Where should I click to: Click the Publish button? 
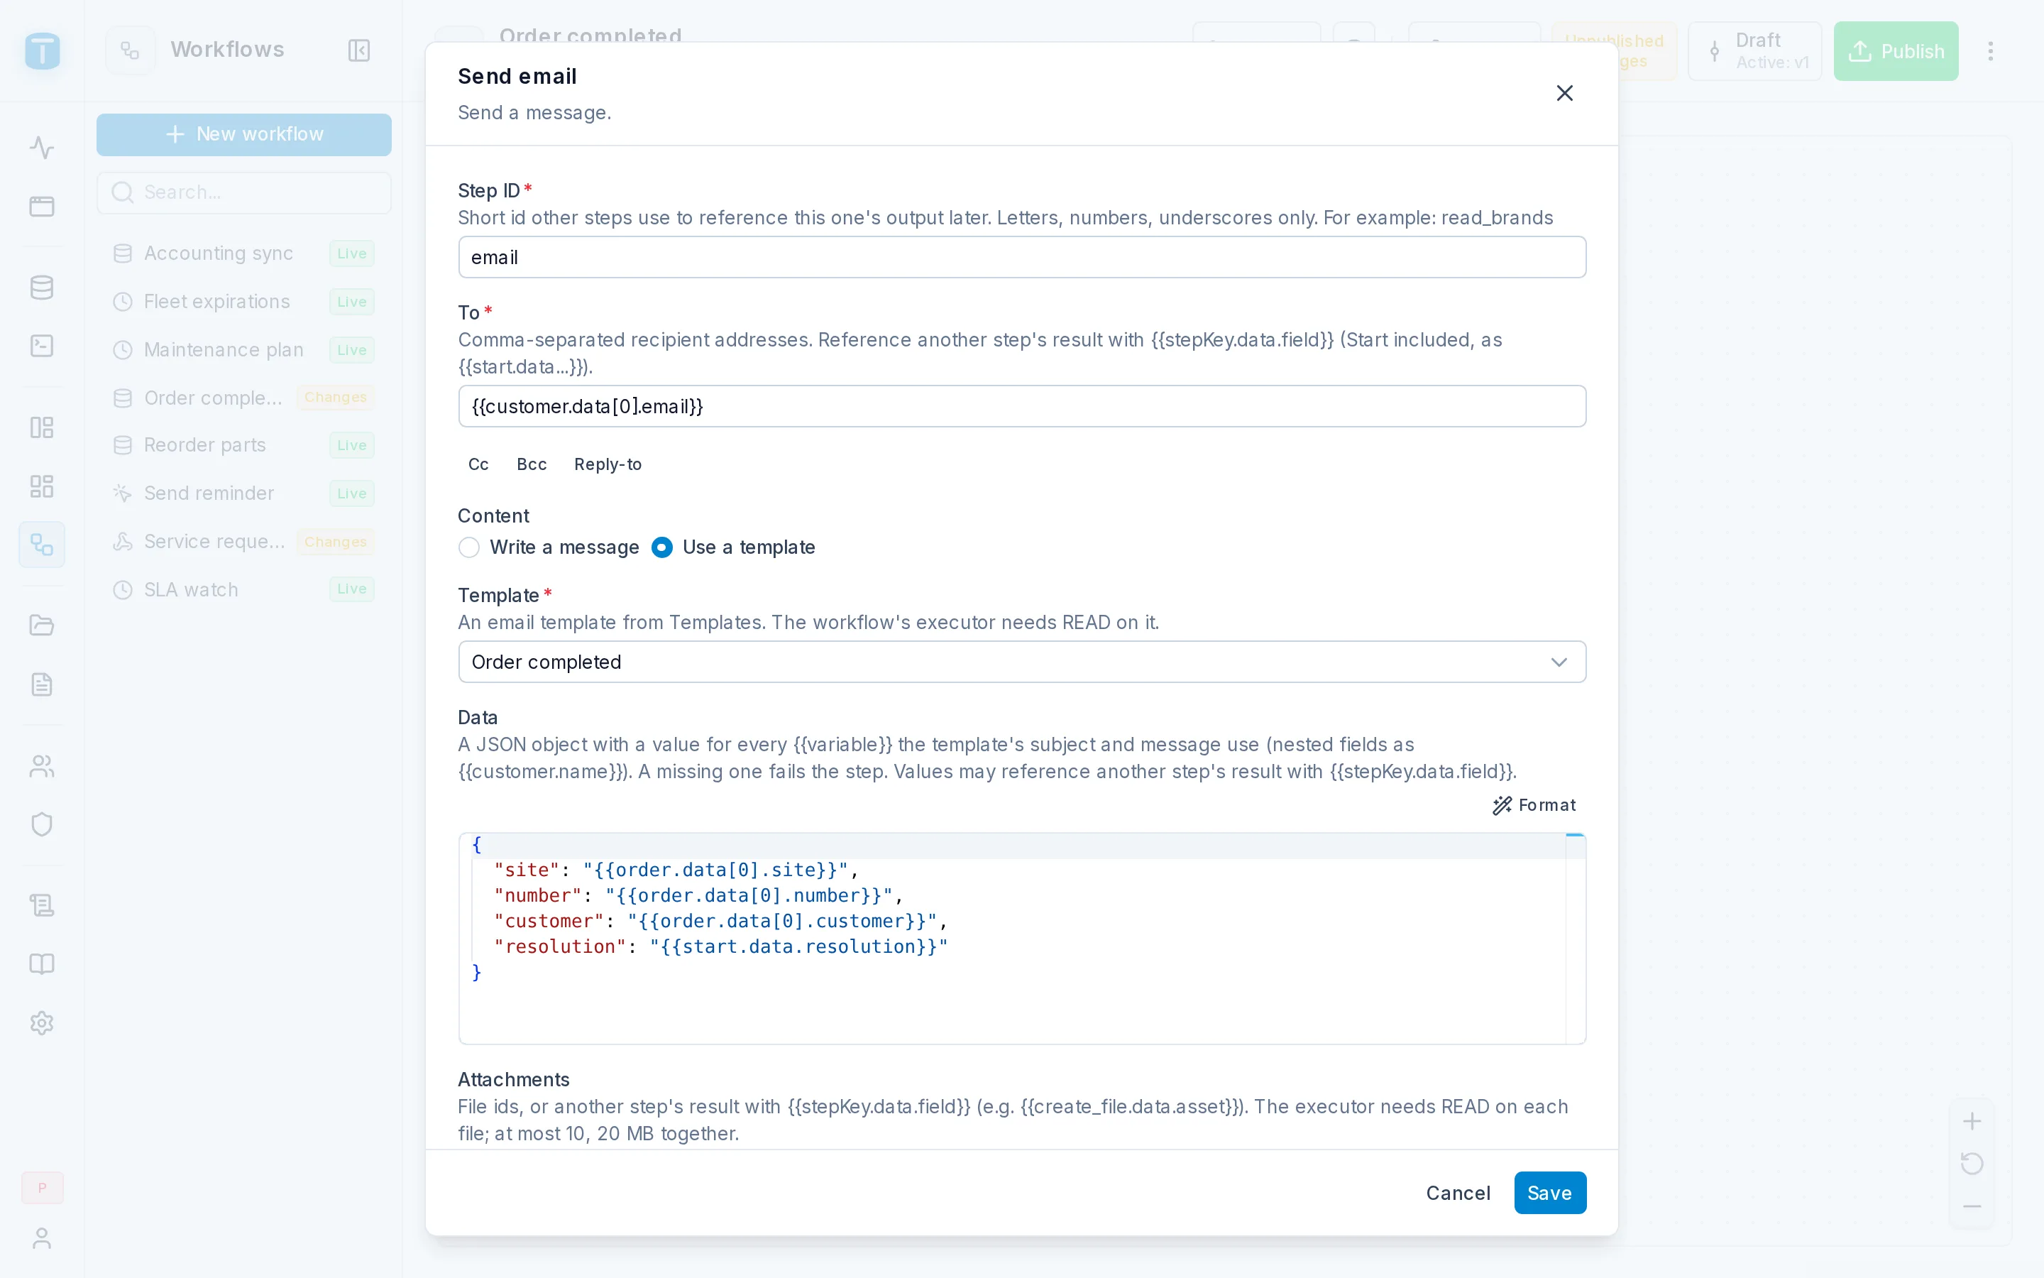[x=1896, y=52]
